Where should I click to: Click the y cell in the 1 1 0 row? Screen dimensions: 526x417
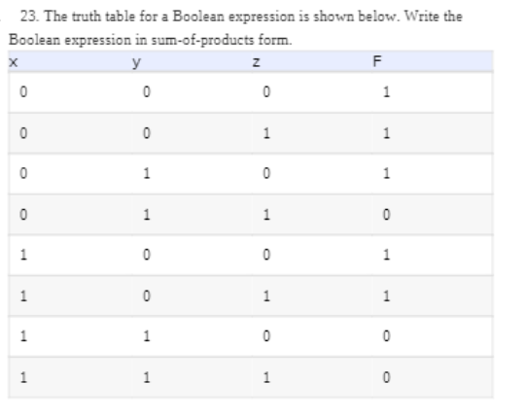click(147, 335)
